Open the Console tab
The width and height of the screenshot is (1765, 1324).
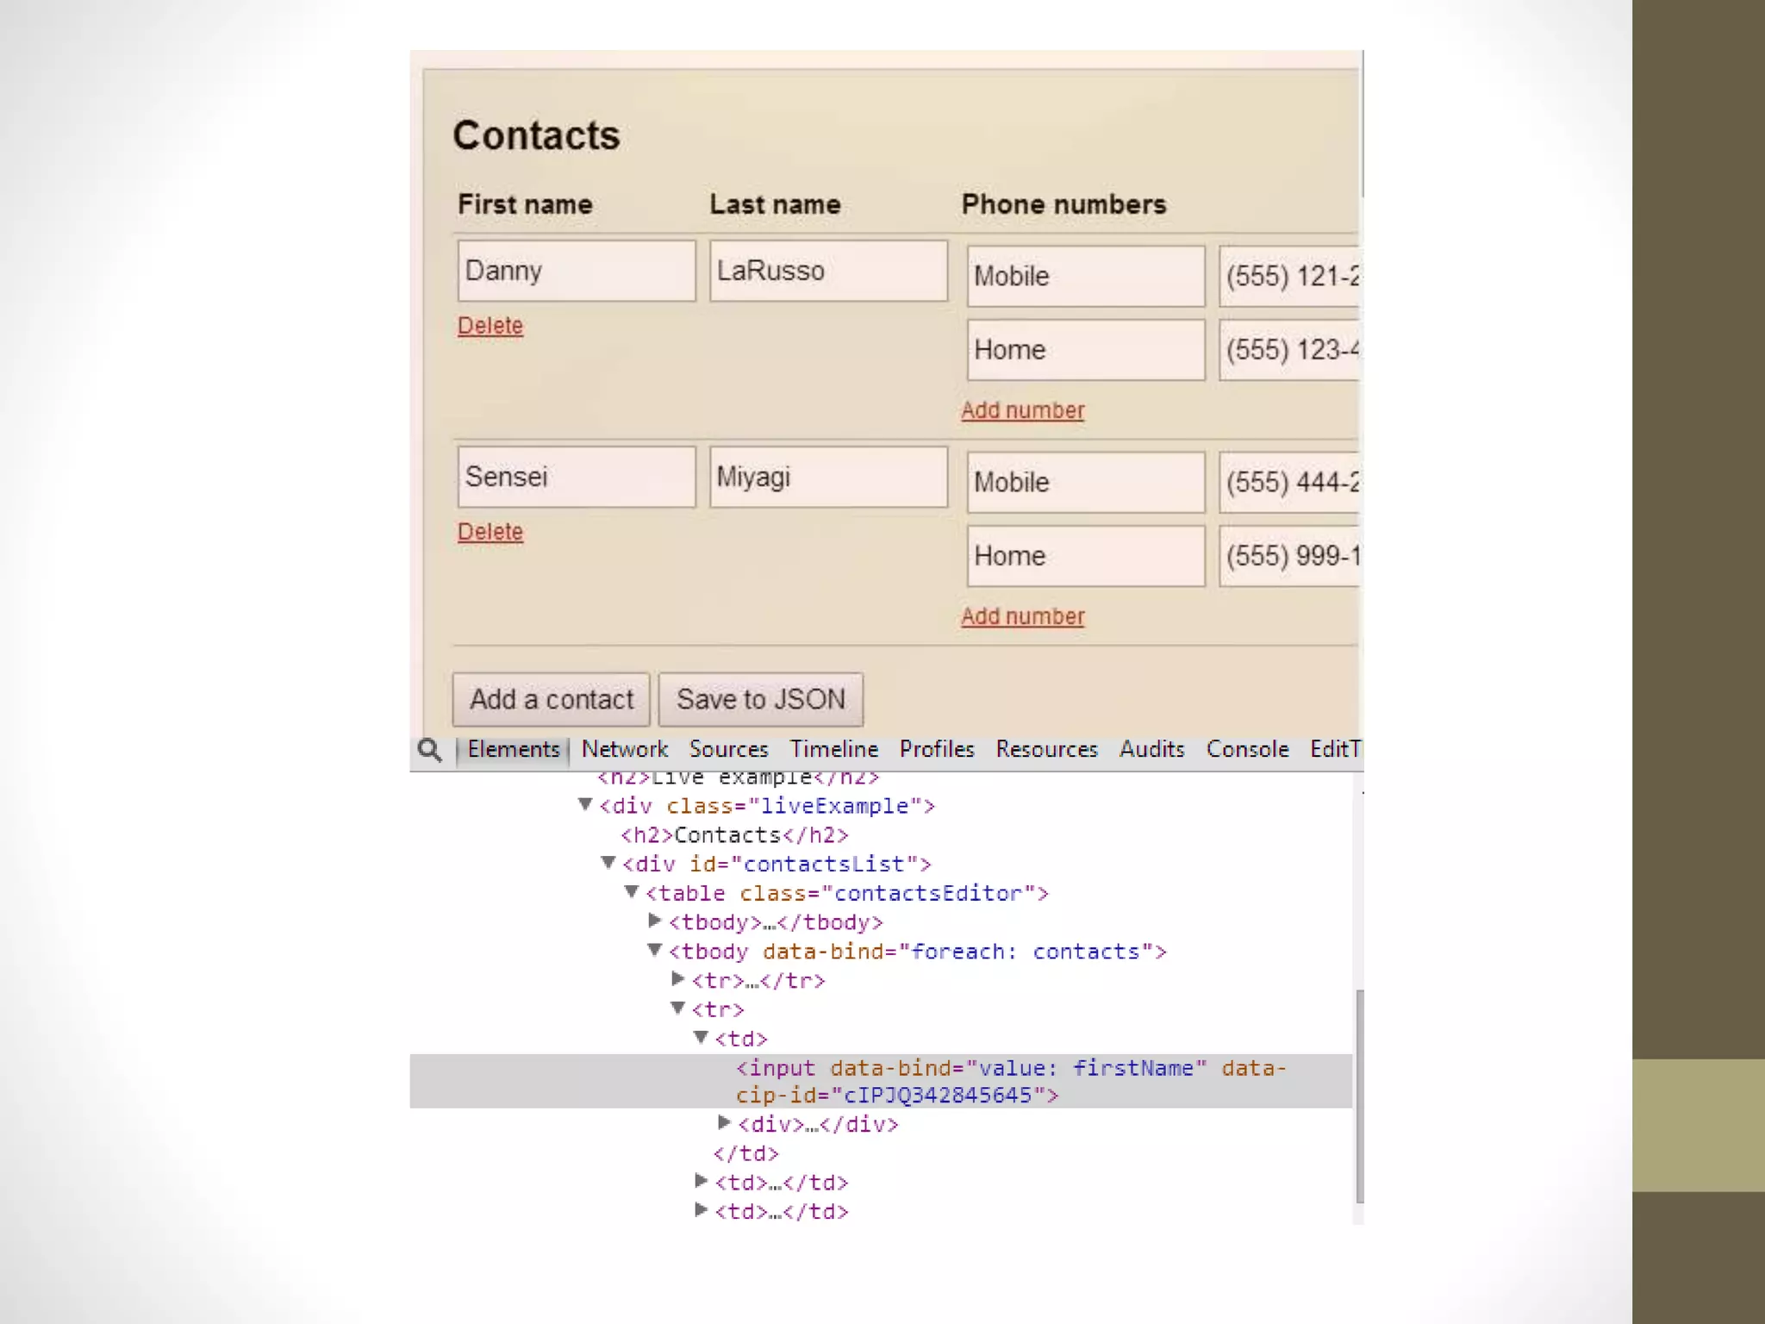1247,749
